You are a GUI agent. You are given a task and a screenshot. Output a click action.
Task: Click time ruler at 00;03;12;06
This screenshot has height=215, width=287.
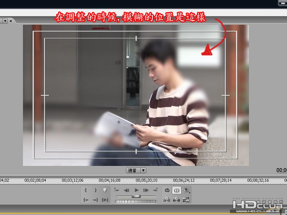click(x=72, y=180)
